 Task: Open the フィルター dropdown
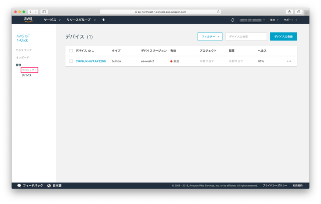[210, 36]
